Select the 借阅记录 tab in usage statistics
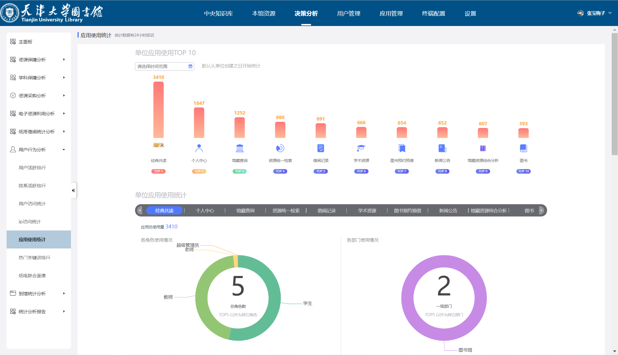Screen dimensions: 618x355 click(x=326, y=210)
